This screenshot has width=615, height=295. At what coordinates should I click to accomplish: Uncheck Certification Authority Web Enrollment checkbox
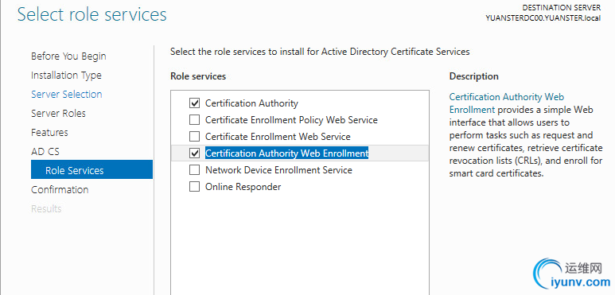pyautogui.click(x=195, y=153)
